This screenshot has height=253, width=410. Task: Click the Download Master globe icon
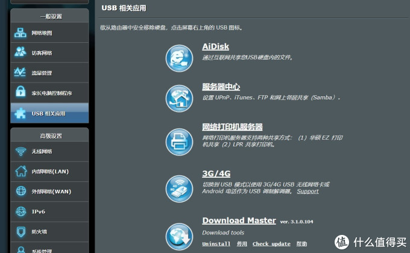click(x=179, y=237)
